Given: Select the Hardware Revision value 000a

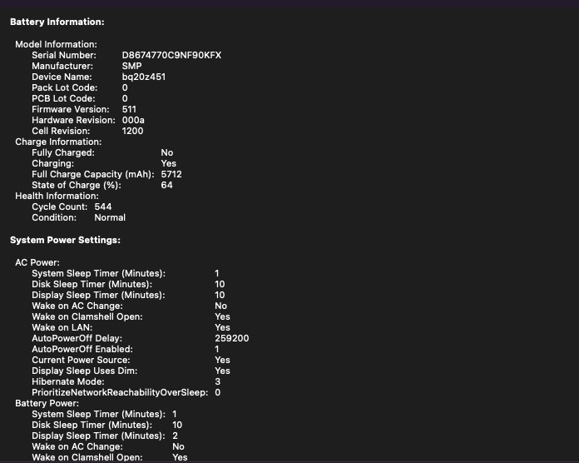Looking at the screenshot, I should coord(132,120).
